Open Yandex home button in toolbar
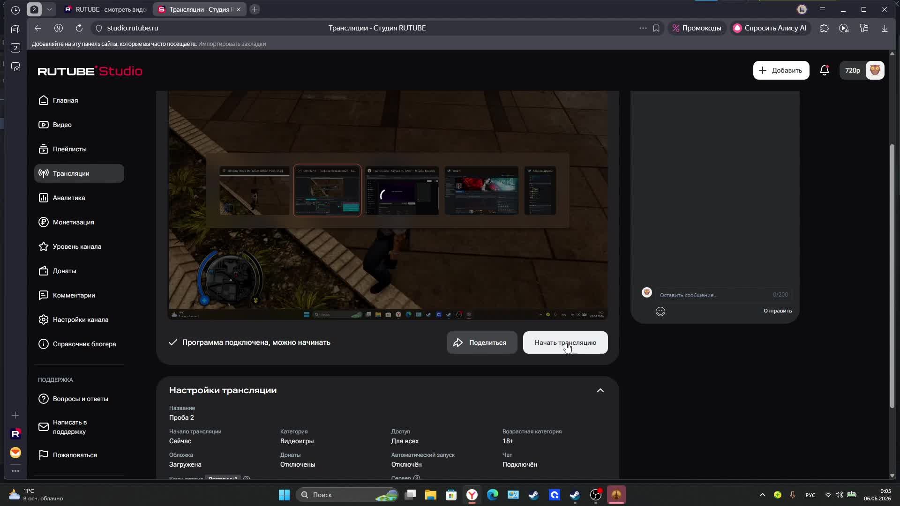 point(59,28)
